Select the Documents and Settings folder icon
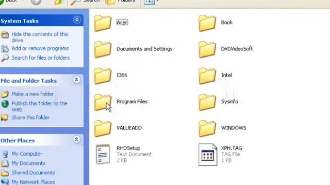The image size is (330, 185). click(x=103, y=49)
